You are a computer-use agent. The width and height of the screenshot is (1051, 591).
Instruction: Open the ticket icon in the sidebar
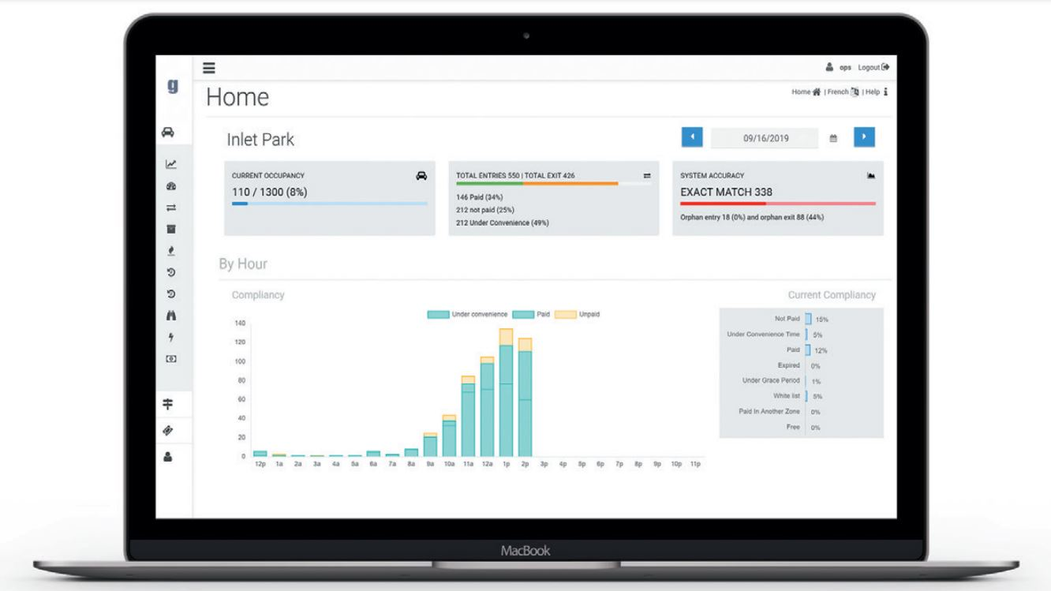click(168, 430)
